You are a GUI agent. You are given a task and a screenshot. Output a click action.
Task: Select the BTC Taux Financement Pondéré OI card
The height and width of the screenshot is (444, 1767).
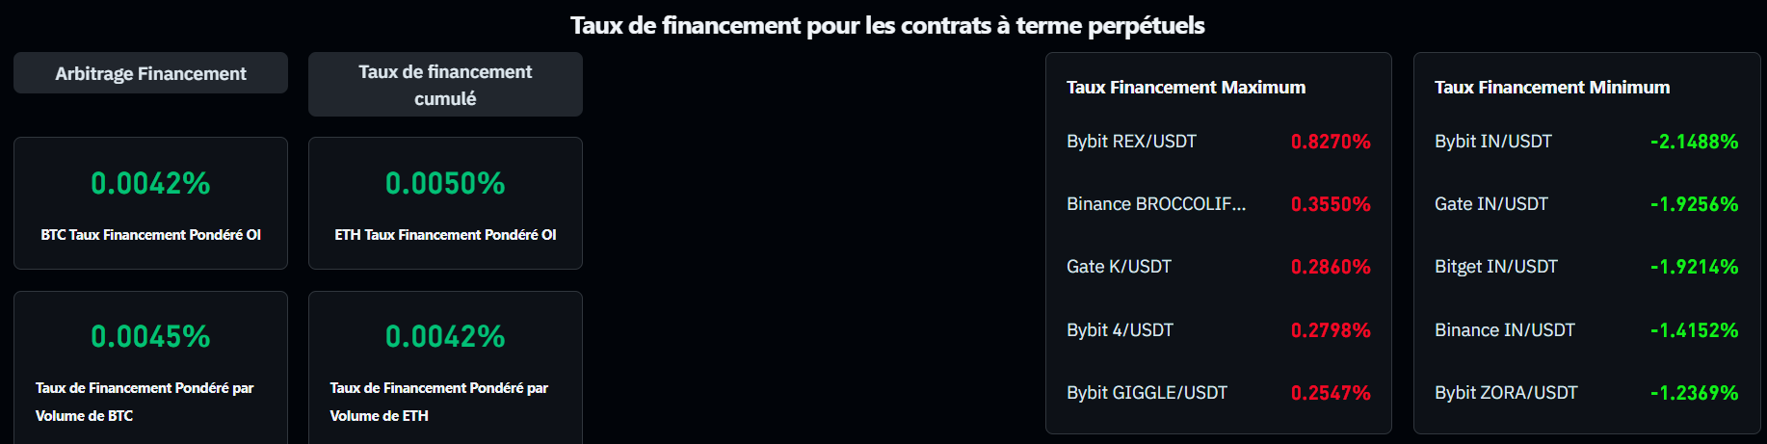[150, 203]
